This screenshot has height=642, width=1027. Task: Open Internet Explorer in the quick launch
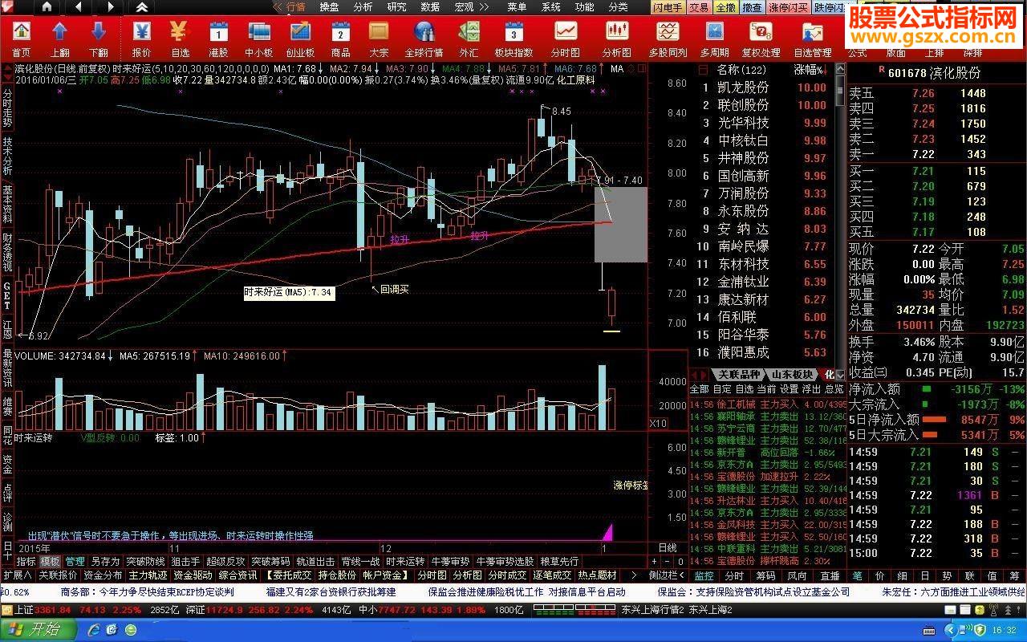(x=94, y=628)
